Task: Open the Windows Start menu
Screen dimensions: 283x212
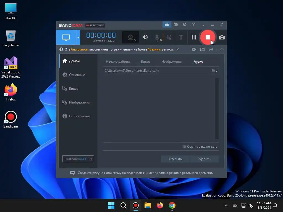Action: pyautogui.click(x=111, y=205)
